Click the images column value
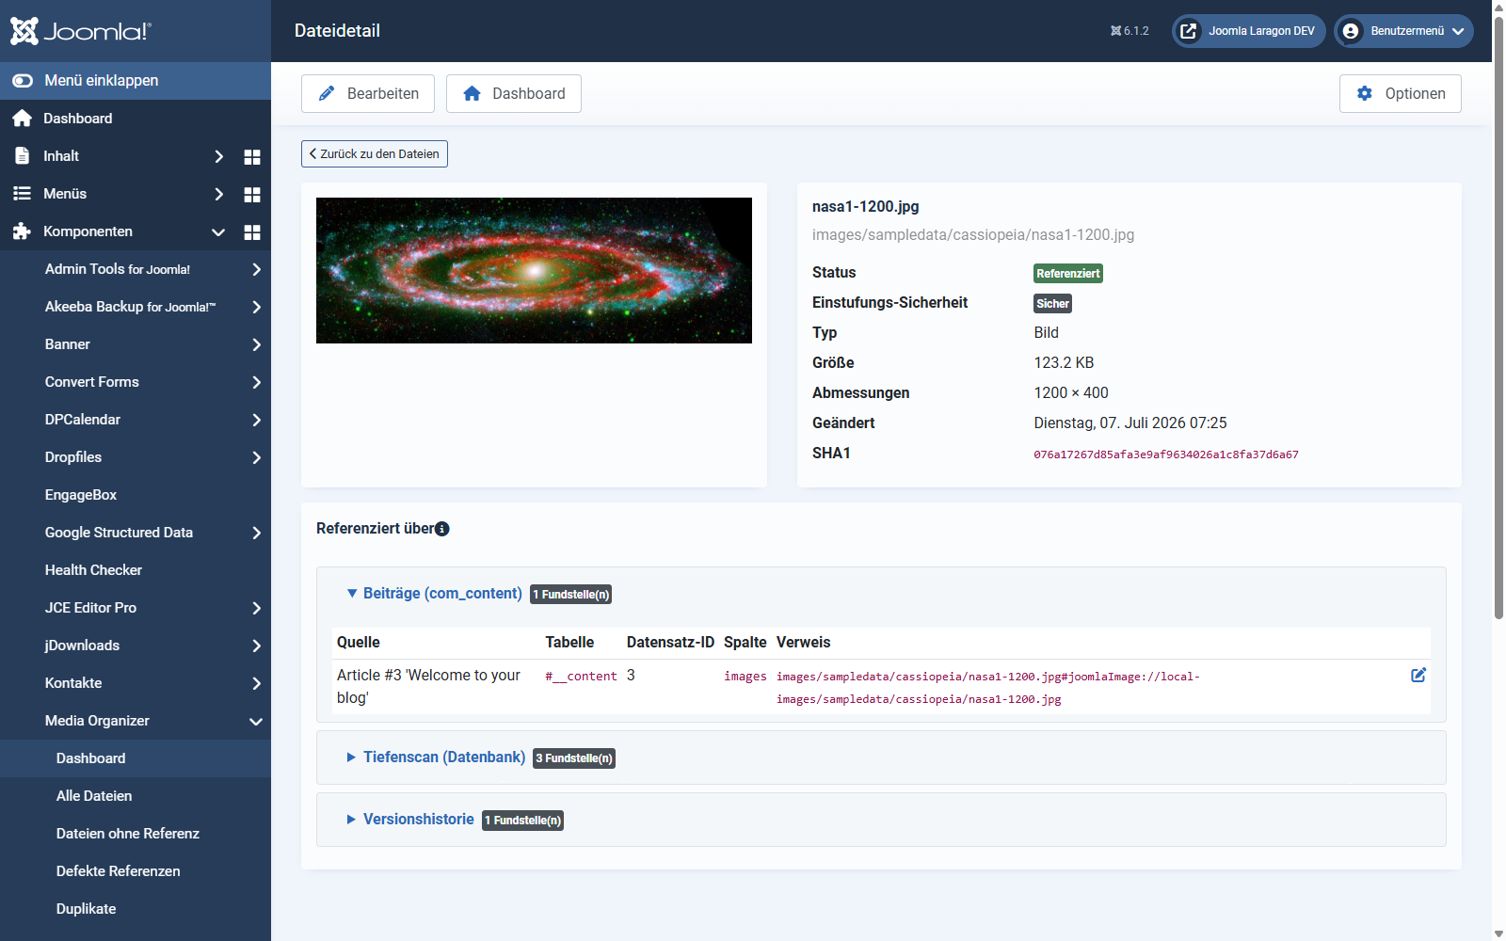 click(x=745, y=677)
